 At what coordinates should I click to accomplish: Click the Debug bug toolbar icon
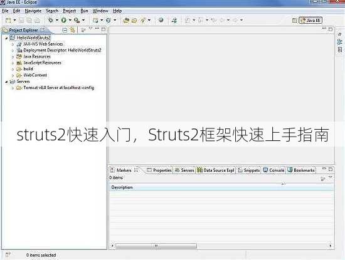51,20
